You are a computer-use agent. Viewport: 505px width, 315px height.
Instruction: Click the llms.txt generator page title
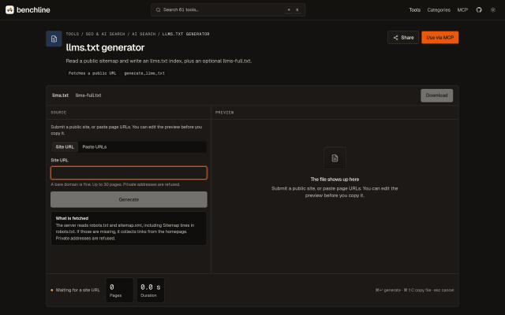(x=105, y=47)
